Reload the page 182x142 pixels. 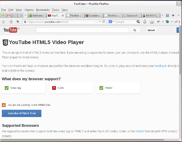[104, 22]
